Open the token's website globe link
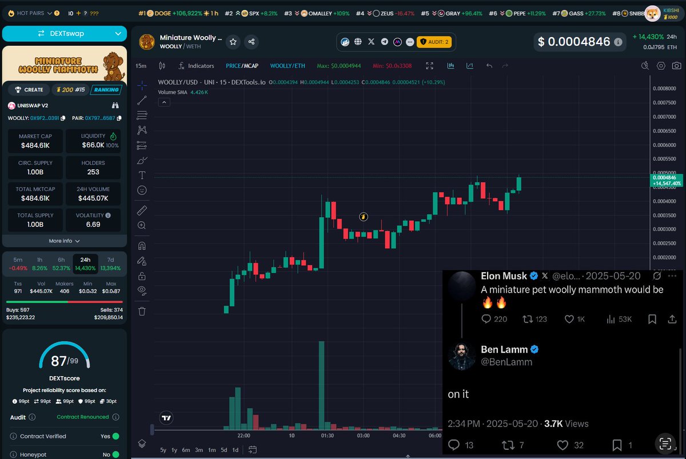The image size is (686, 459). 358,42
